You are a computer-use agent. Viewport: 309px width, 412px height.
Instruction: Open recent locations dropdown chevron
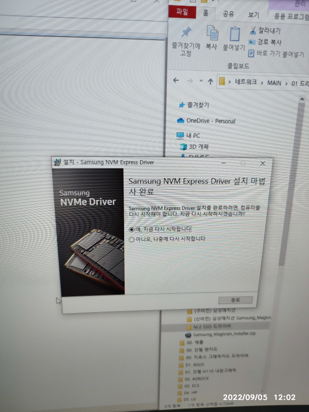click(x=201, y=81)
